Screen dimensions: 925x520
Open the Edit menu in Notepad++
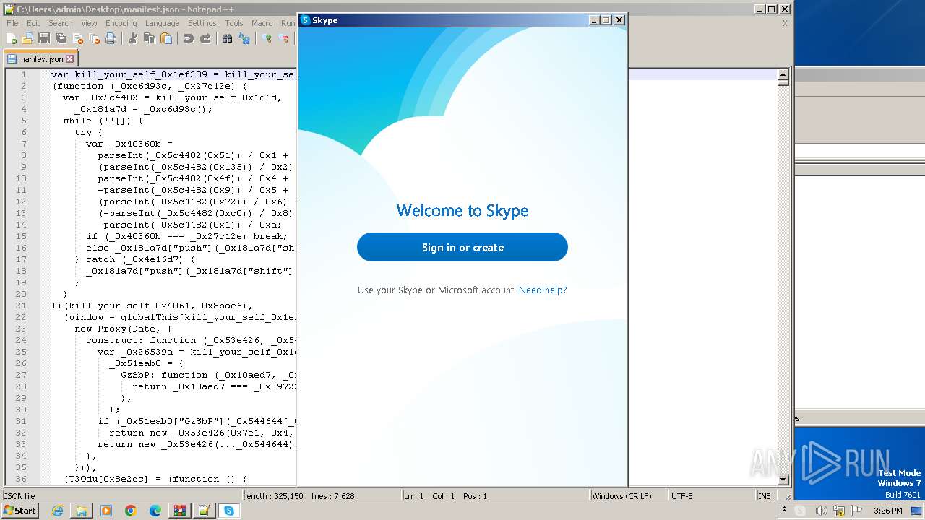(33, 23)
